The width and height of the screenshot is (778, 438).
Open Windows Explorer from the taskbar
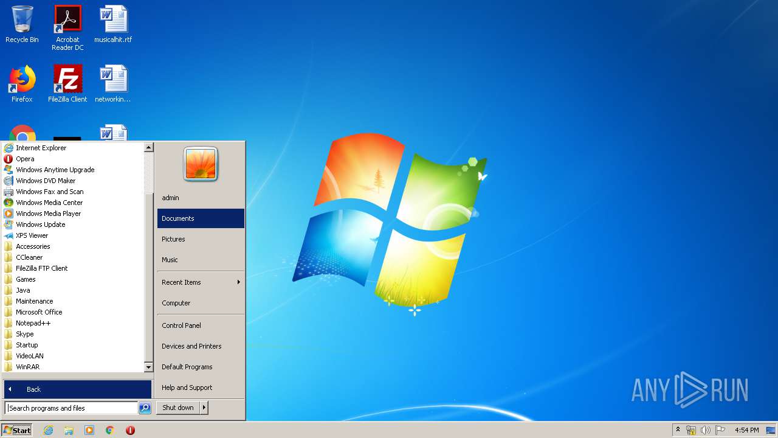(69, 430)
